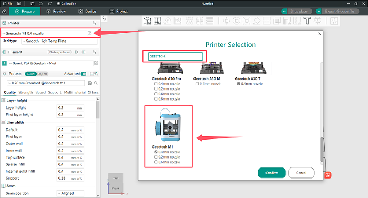Open the Slice plate dropdown arrow
Viewport: 368px width, 198px height.
(x=284, y=11)
